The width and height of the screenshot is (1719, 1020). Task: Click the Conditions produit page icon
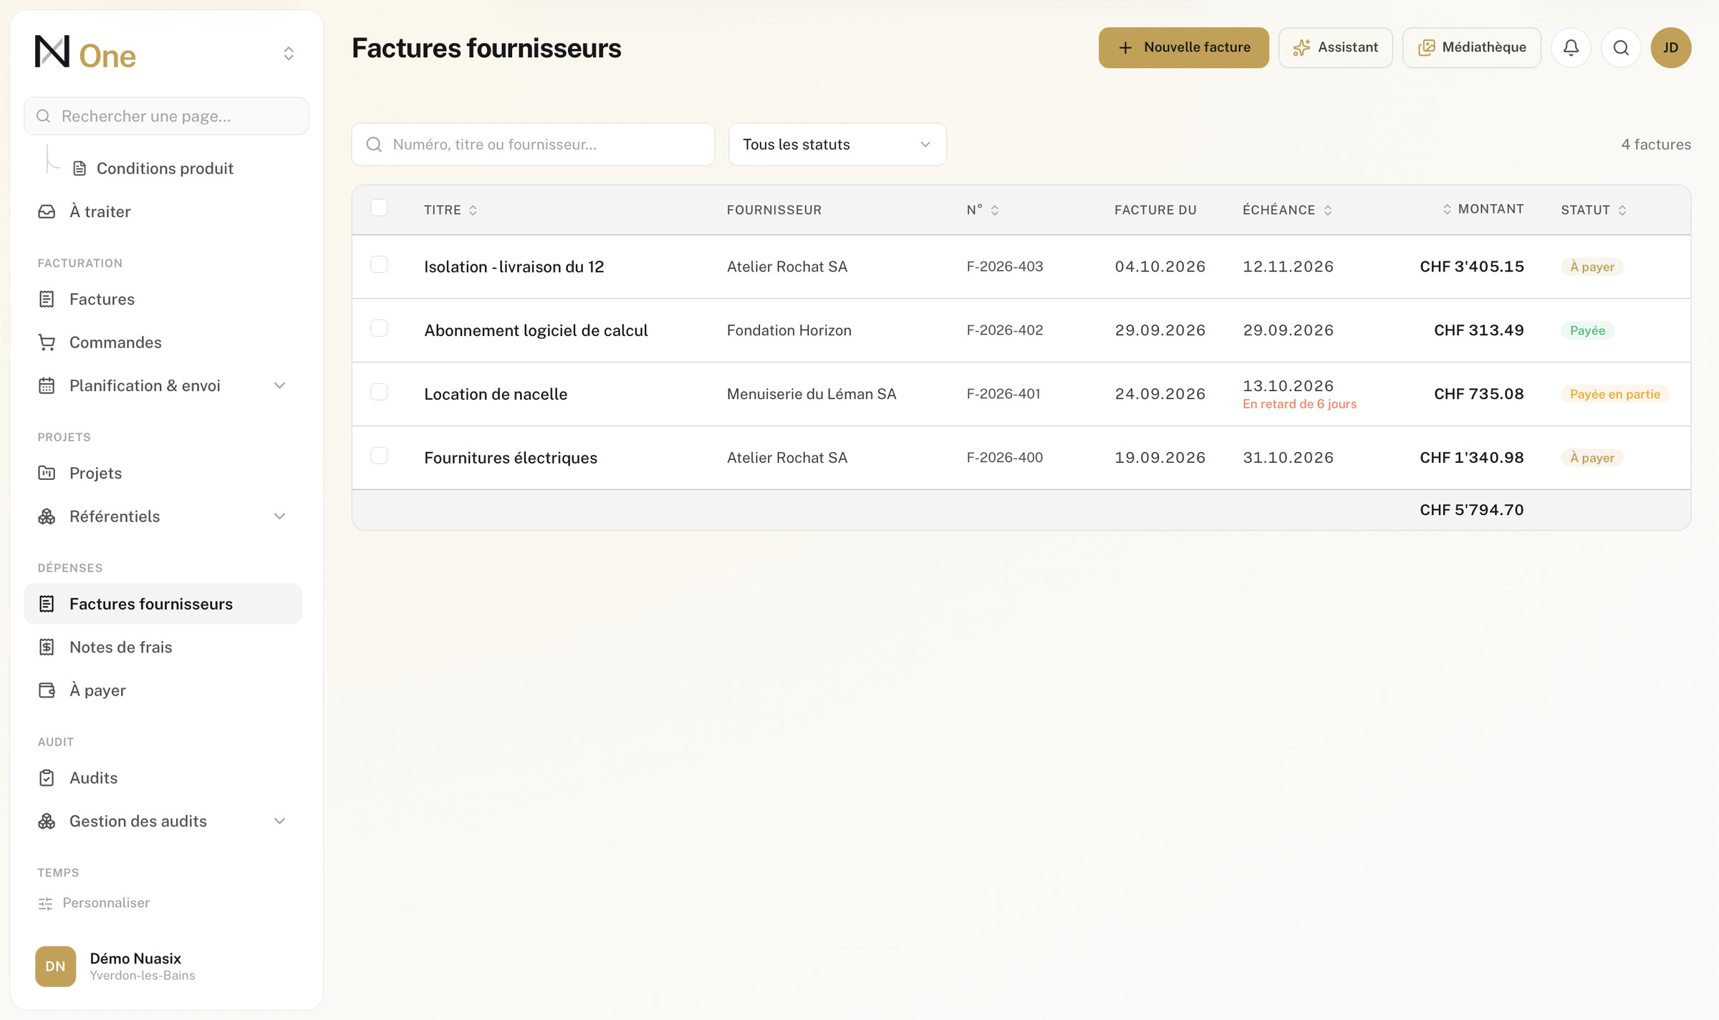(x=80, y=168)
